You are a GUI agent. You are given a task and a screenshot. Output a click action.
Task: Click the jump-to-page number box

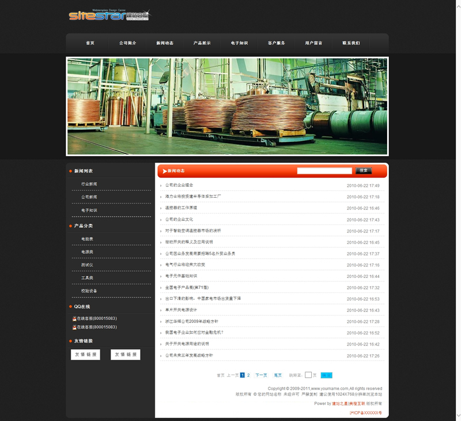pyautogui.click(x=308, y=375)
